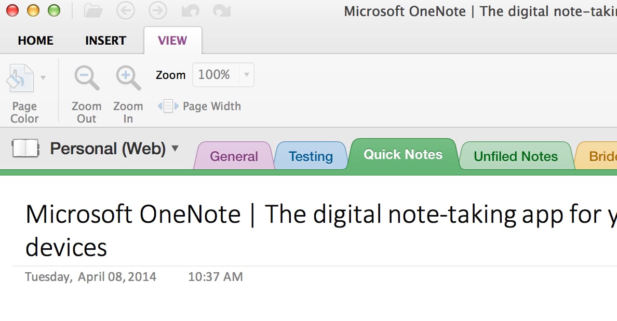Image resolution: width=617 pixels, height=321 pixels.
Task: Select the Quick Notes section tab
Action: coord(403,154)
